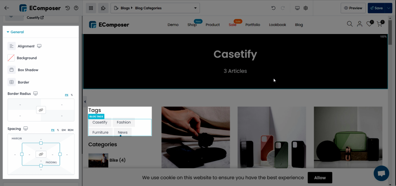Click the Casetify banner heading
Screen dimensions: 396x186
(235, 54)
